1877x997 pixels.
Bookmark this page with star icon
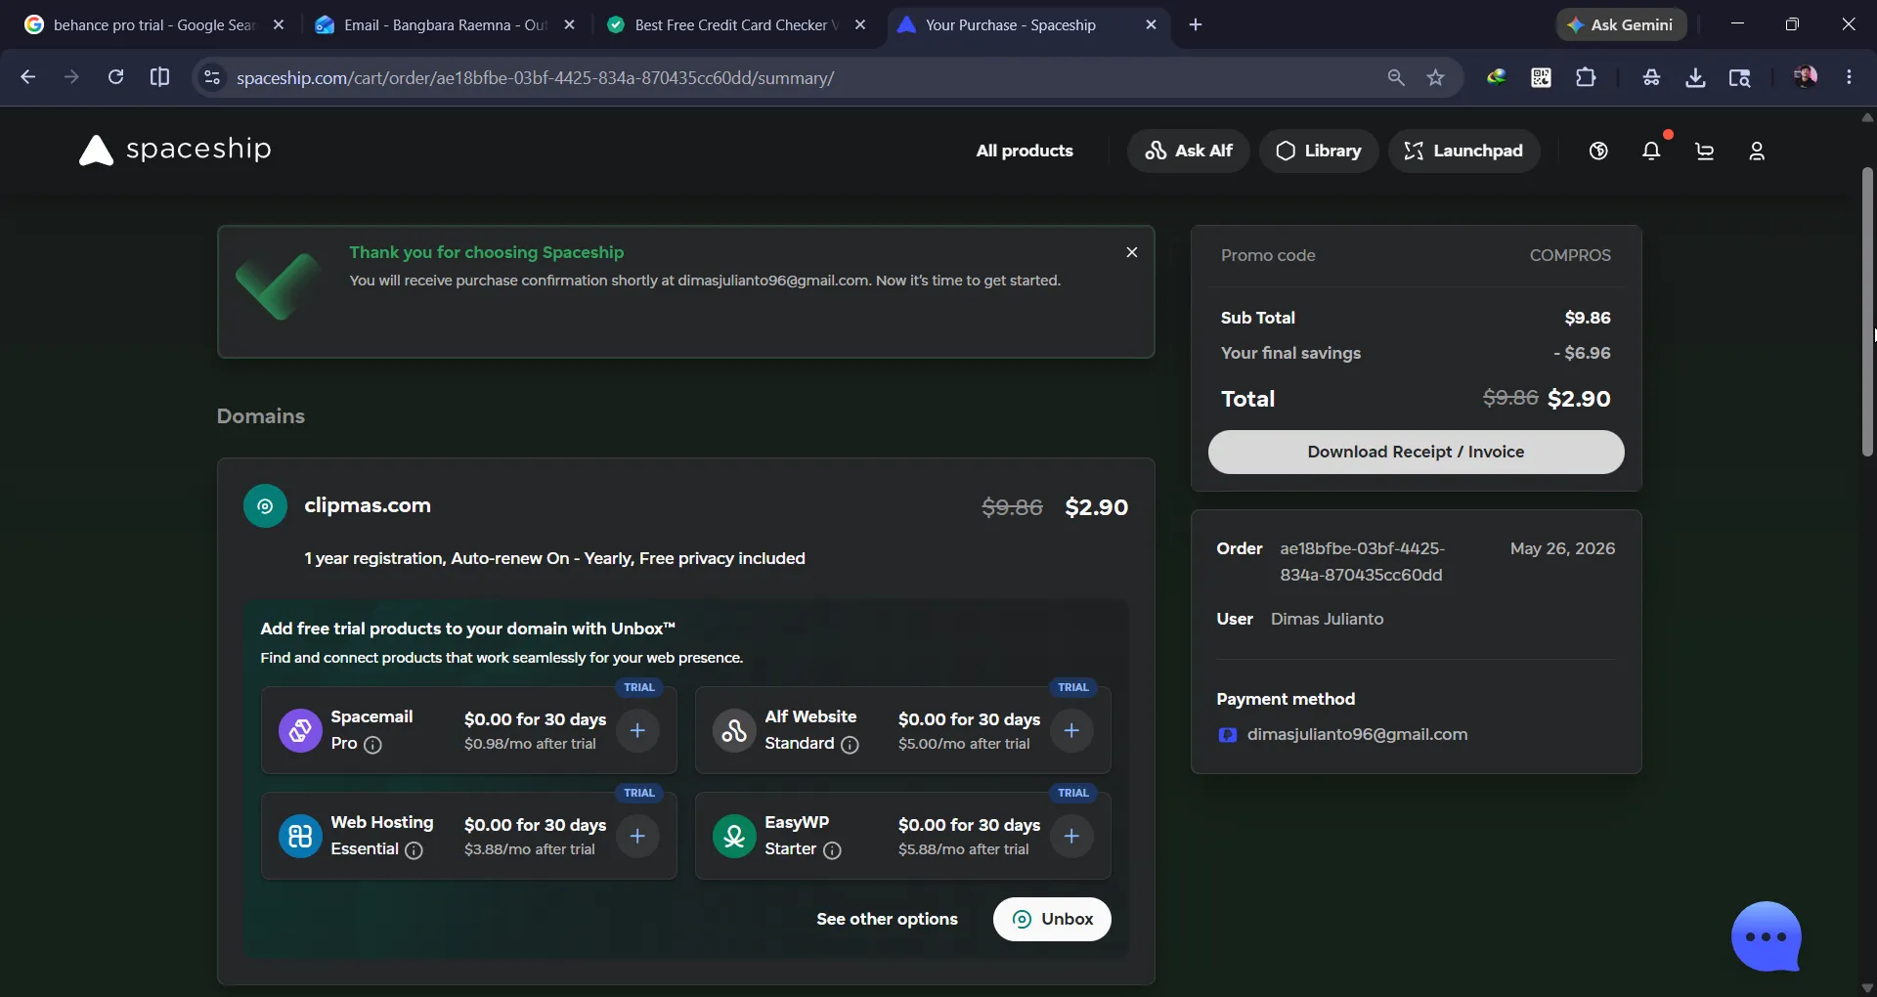click(x=1435, y=77)
